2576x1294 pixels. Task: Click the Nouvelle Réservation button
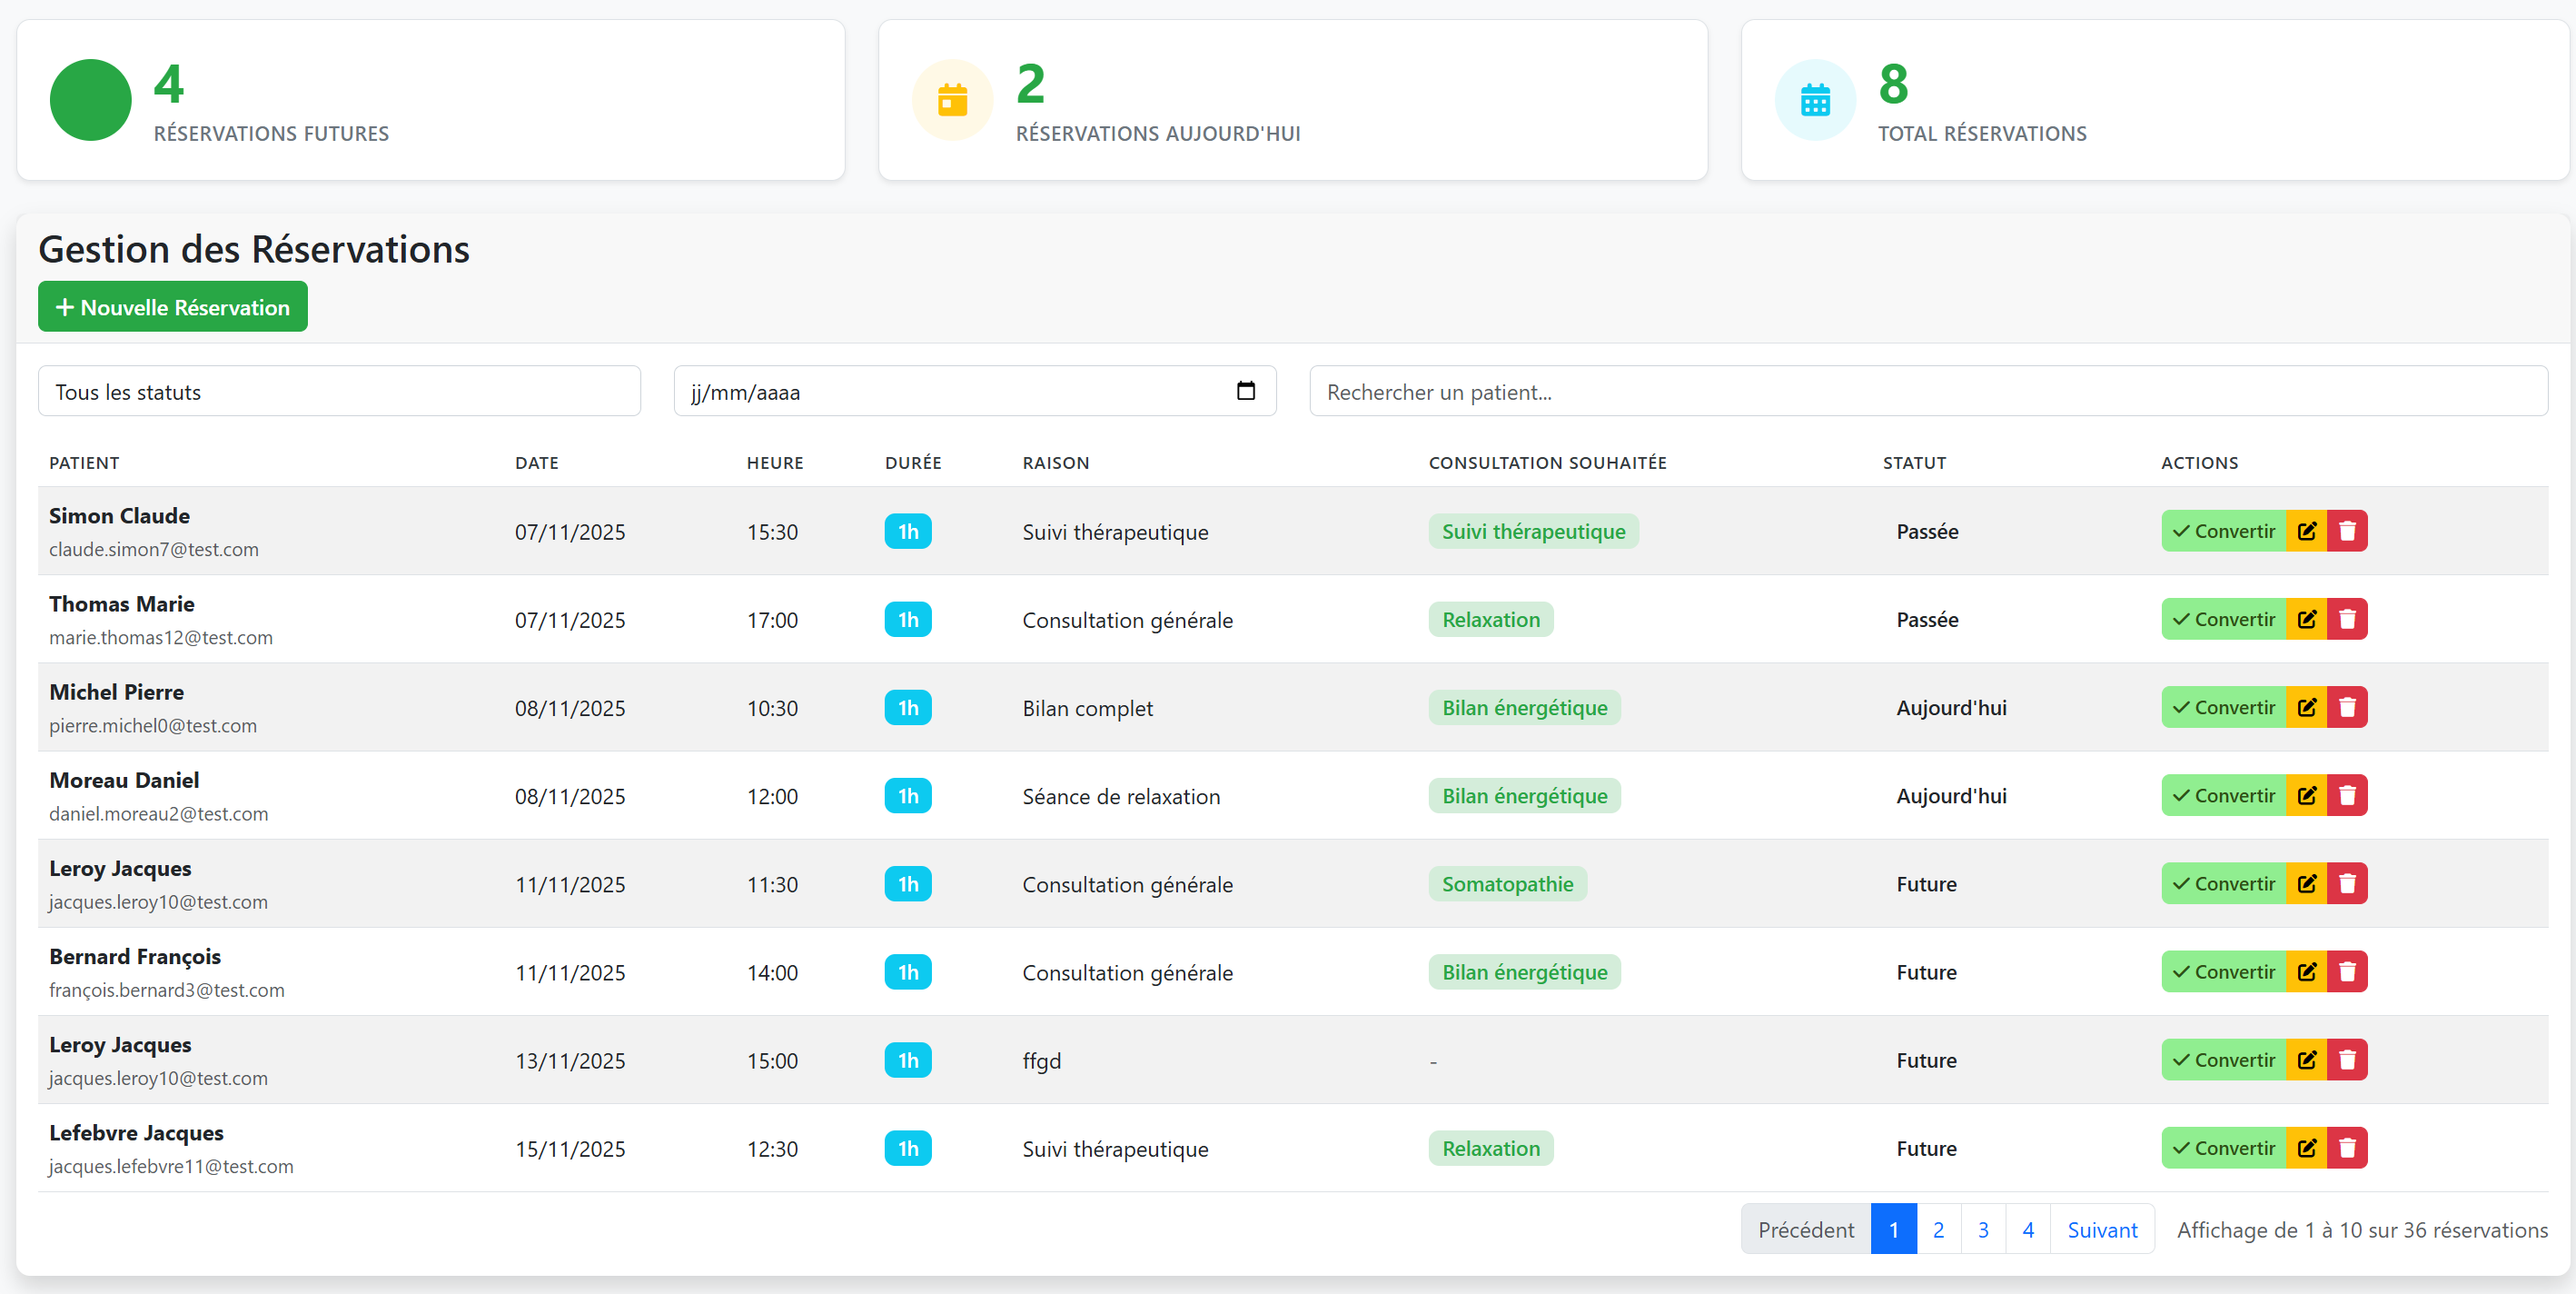tap(172, 306)
